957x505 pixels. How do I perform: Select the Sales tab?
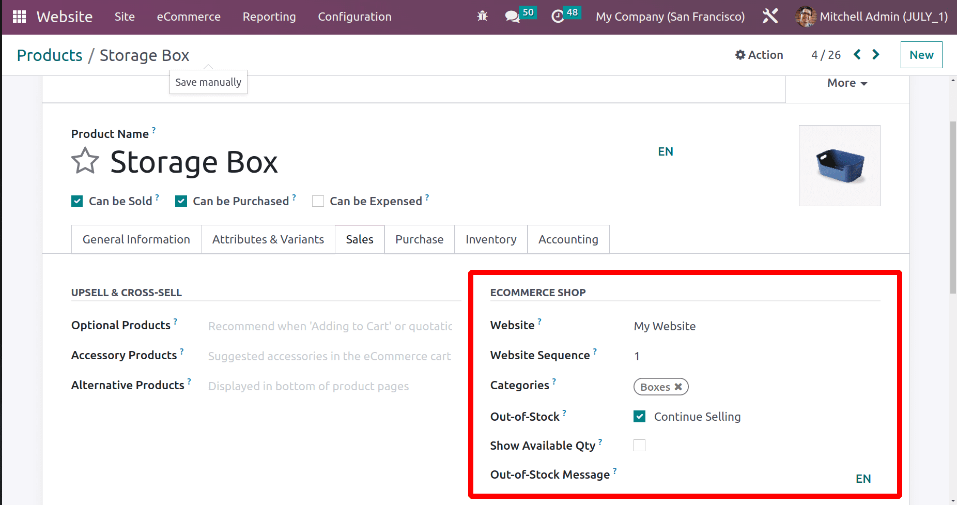(x=360, y=239)
